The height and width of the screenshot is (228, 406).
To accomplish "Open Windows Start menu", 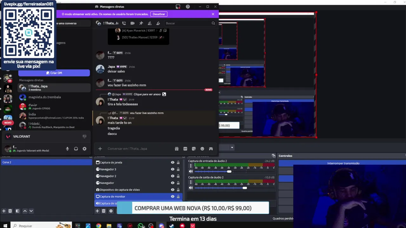I will 5,226.
